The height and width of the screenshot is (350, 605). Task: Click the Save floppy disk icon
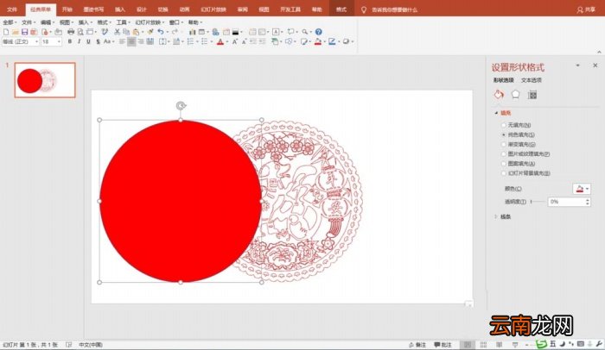(25, 32)
